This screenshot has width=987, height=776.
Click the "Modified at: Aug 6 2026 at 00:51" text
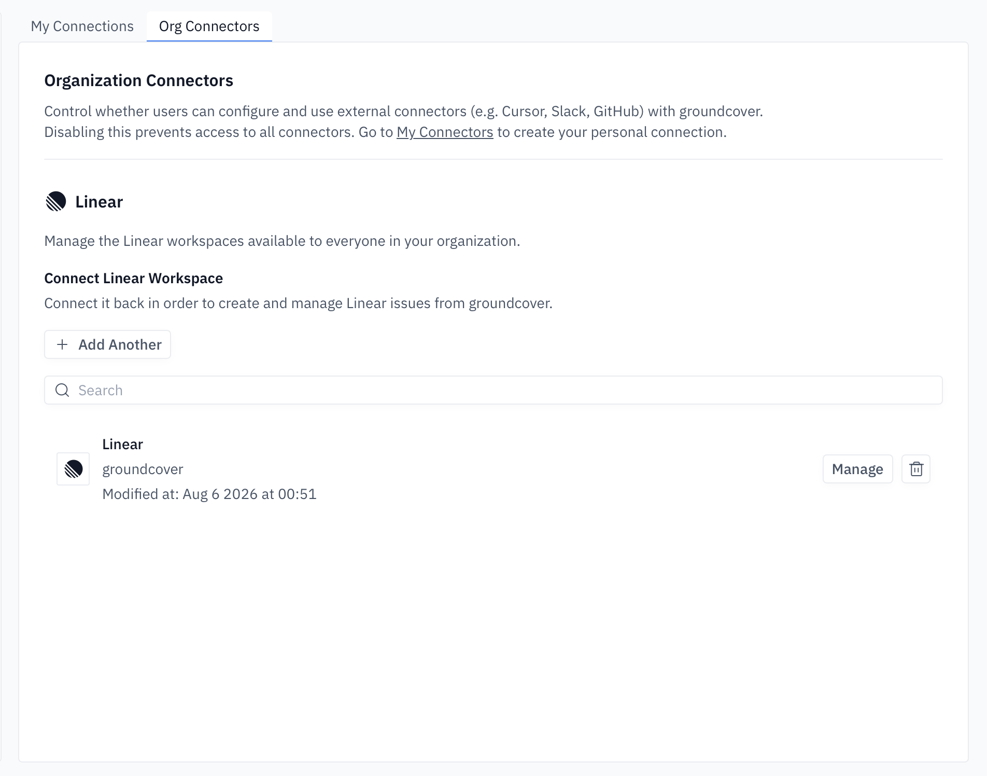(209, 494)
